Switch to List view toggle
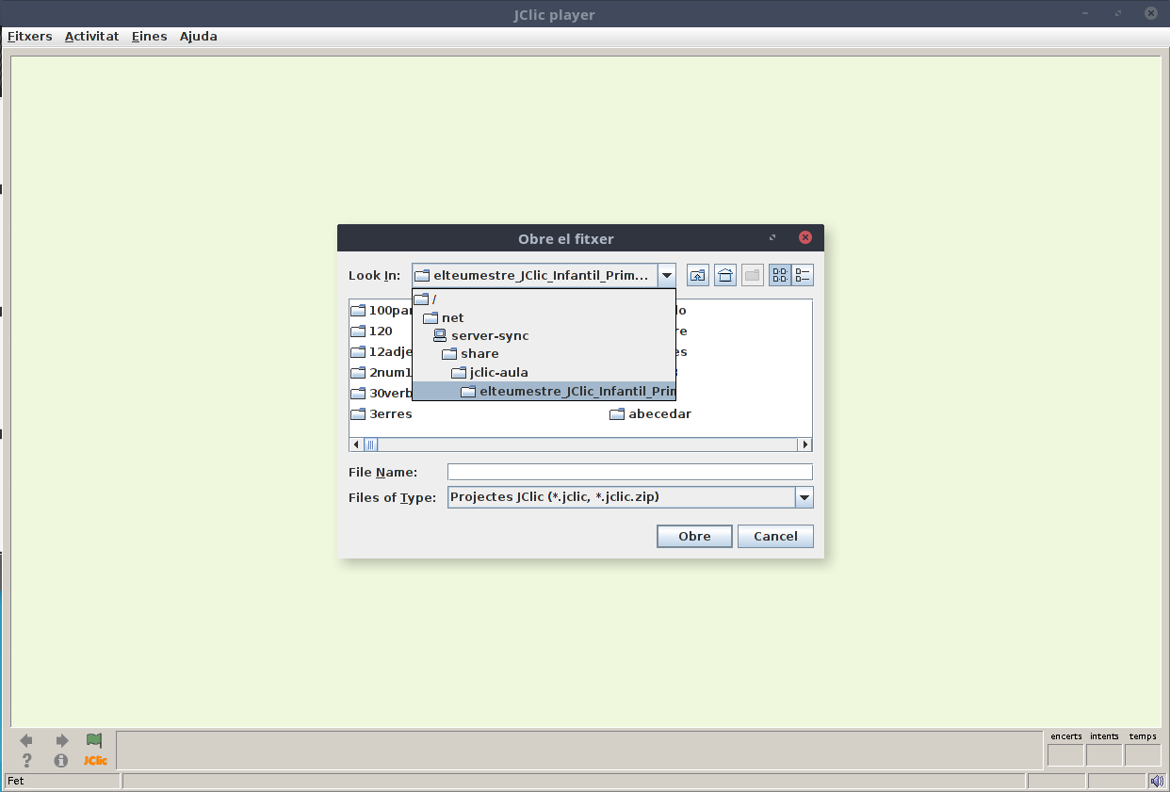1170x792 pixels. (780, 275)
